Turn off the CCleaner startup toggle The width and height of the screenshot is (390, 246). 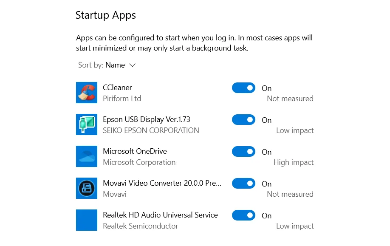243,88
